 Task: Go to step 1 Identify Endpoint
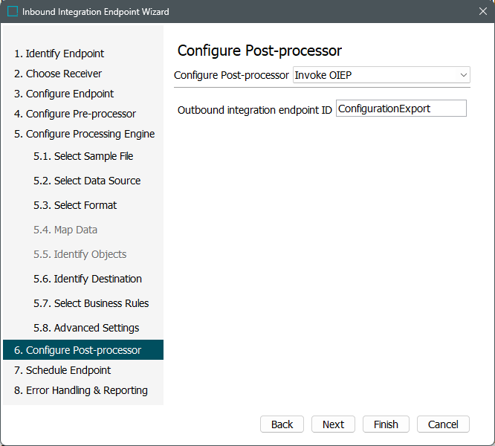(59, 54)
